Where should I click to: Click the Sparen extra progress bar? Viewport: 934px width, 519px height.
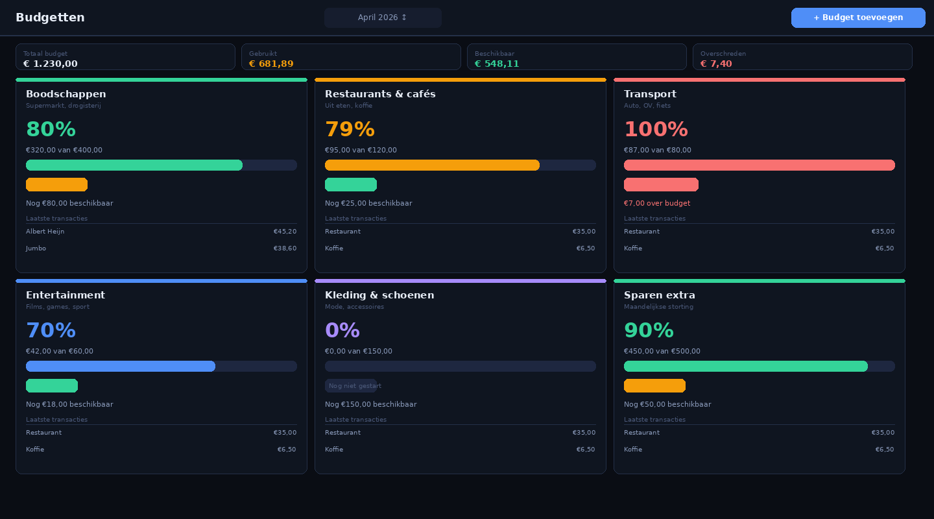[x=746, y=367]
